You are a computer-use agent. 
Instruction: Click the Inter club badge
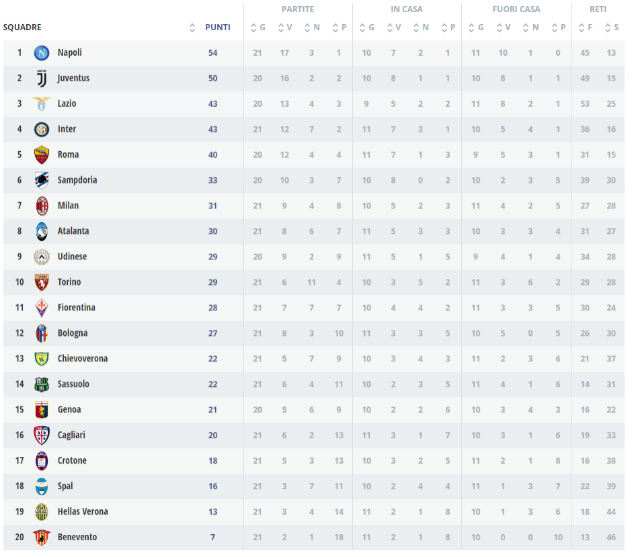tap(42, 129)
